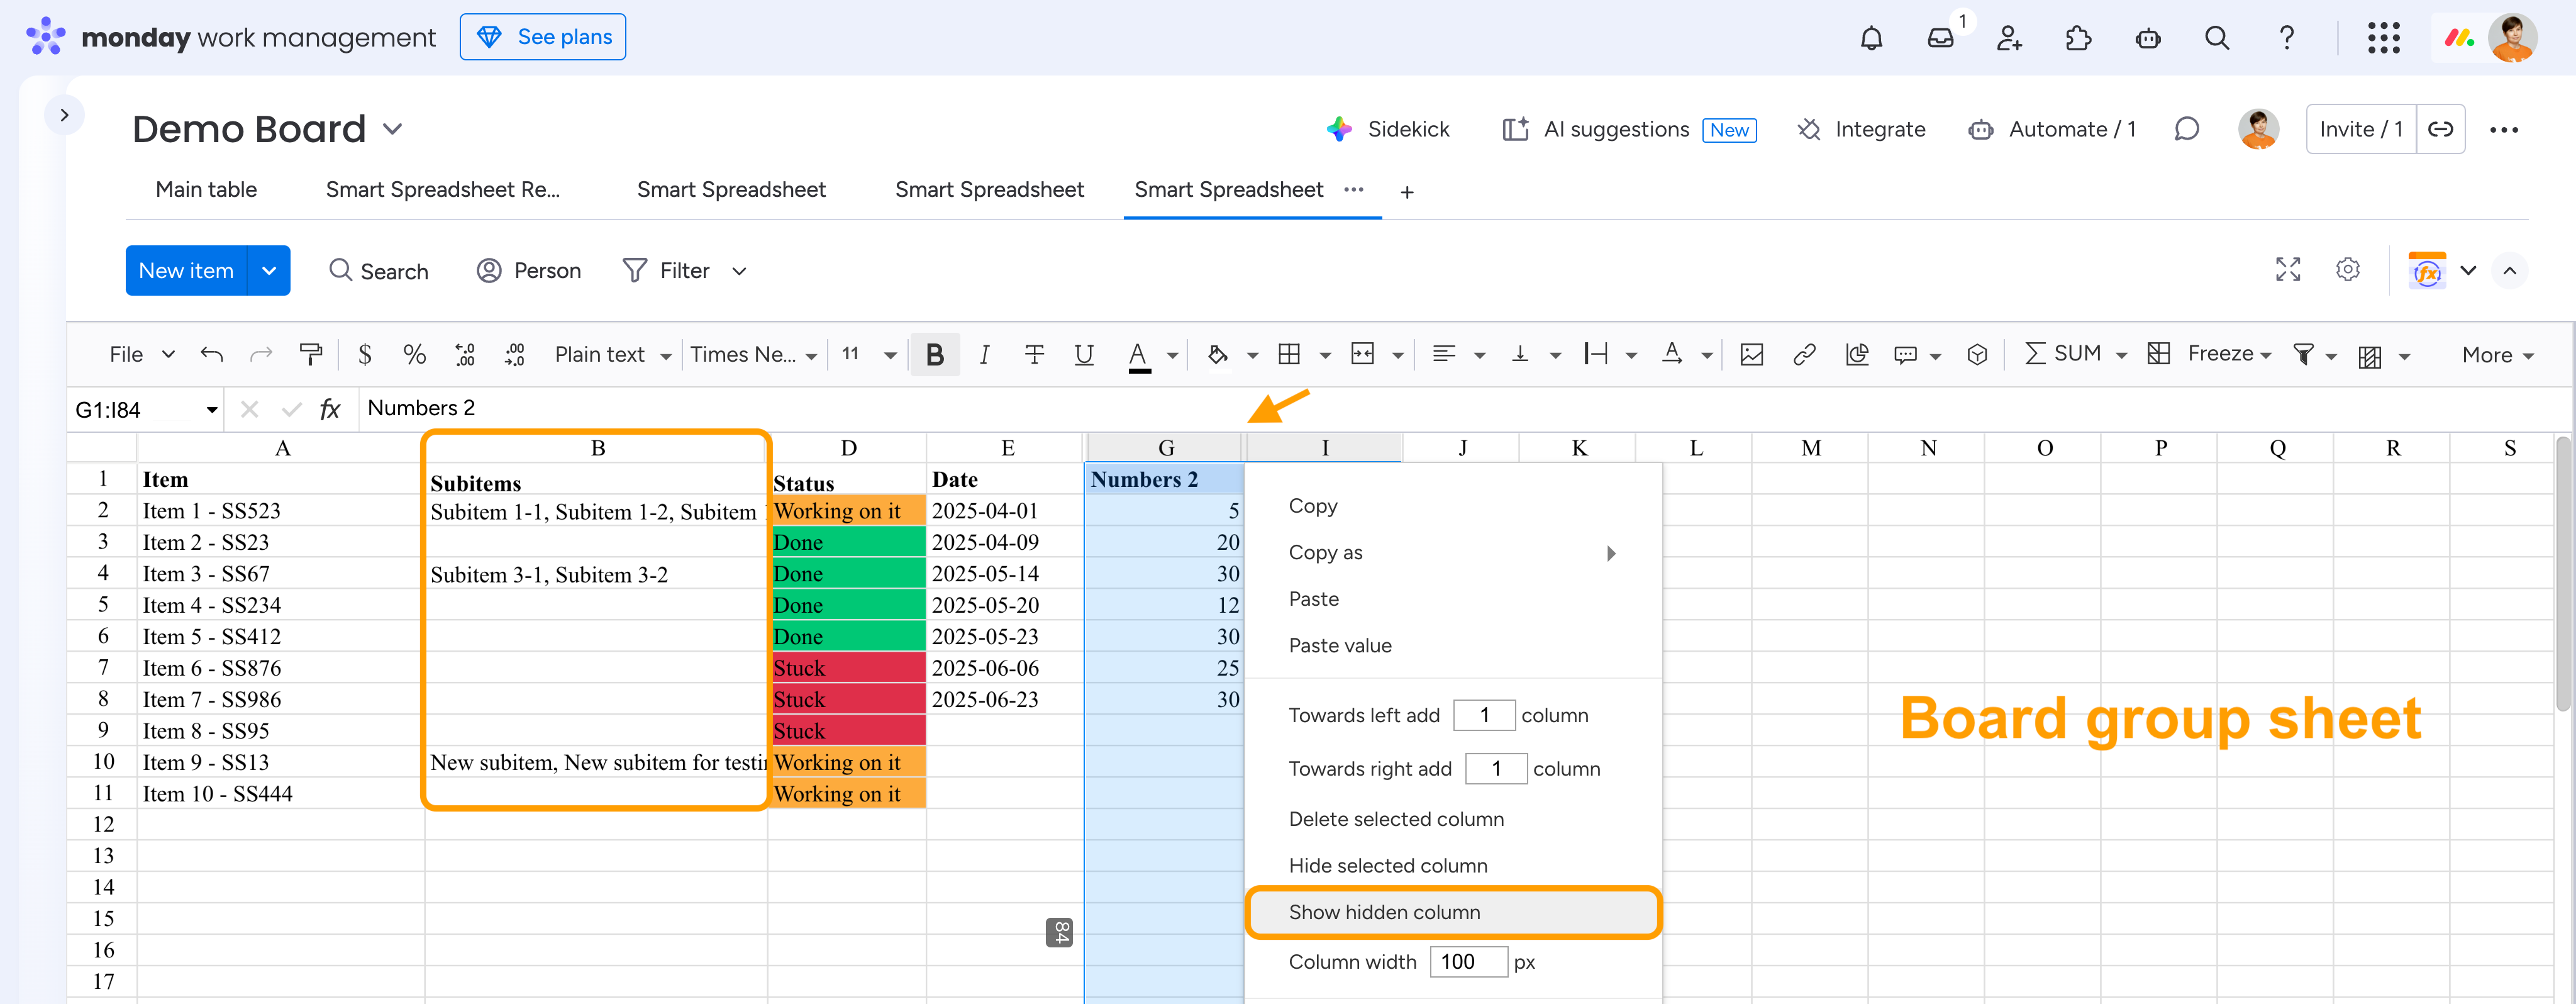
Task: Open the text color picker
Action: click(1138, 354)
